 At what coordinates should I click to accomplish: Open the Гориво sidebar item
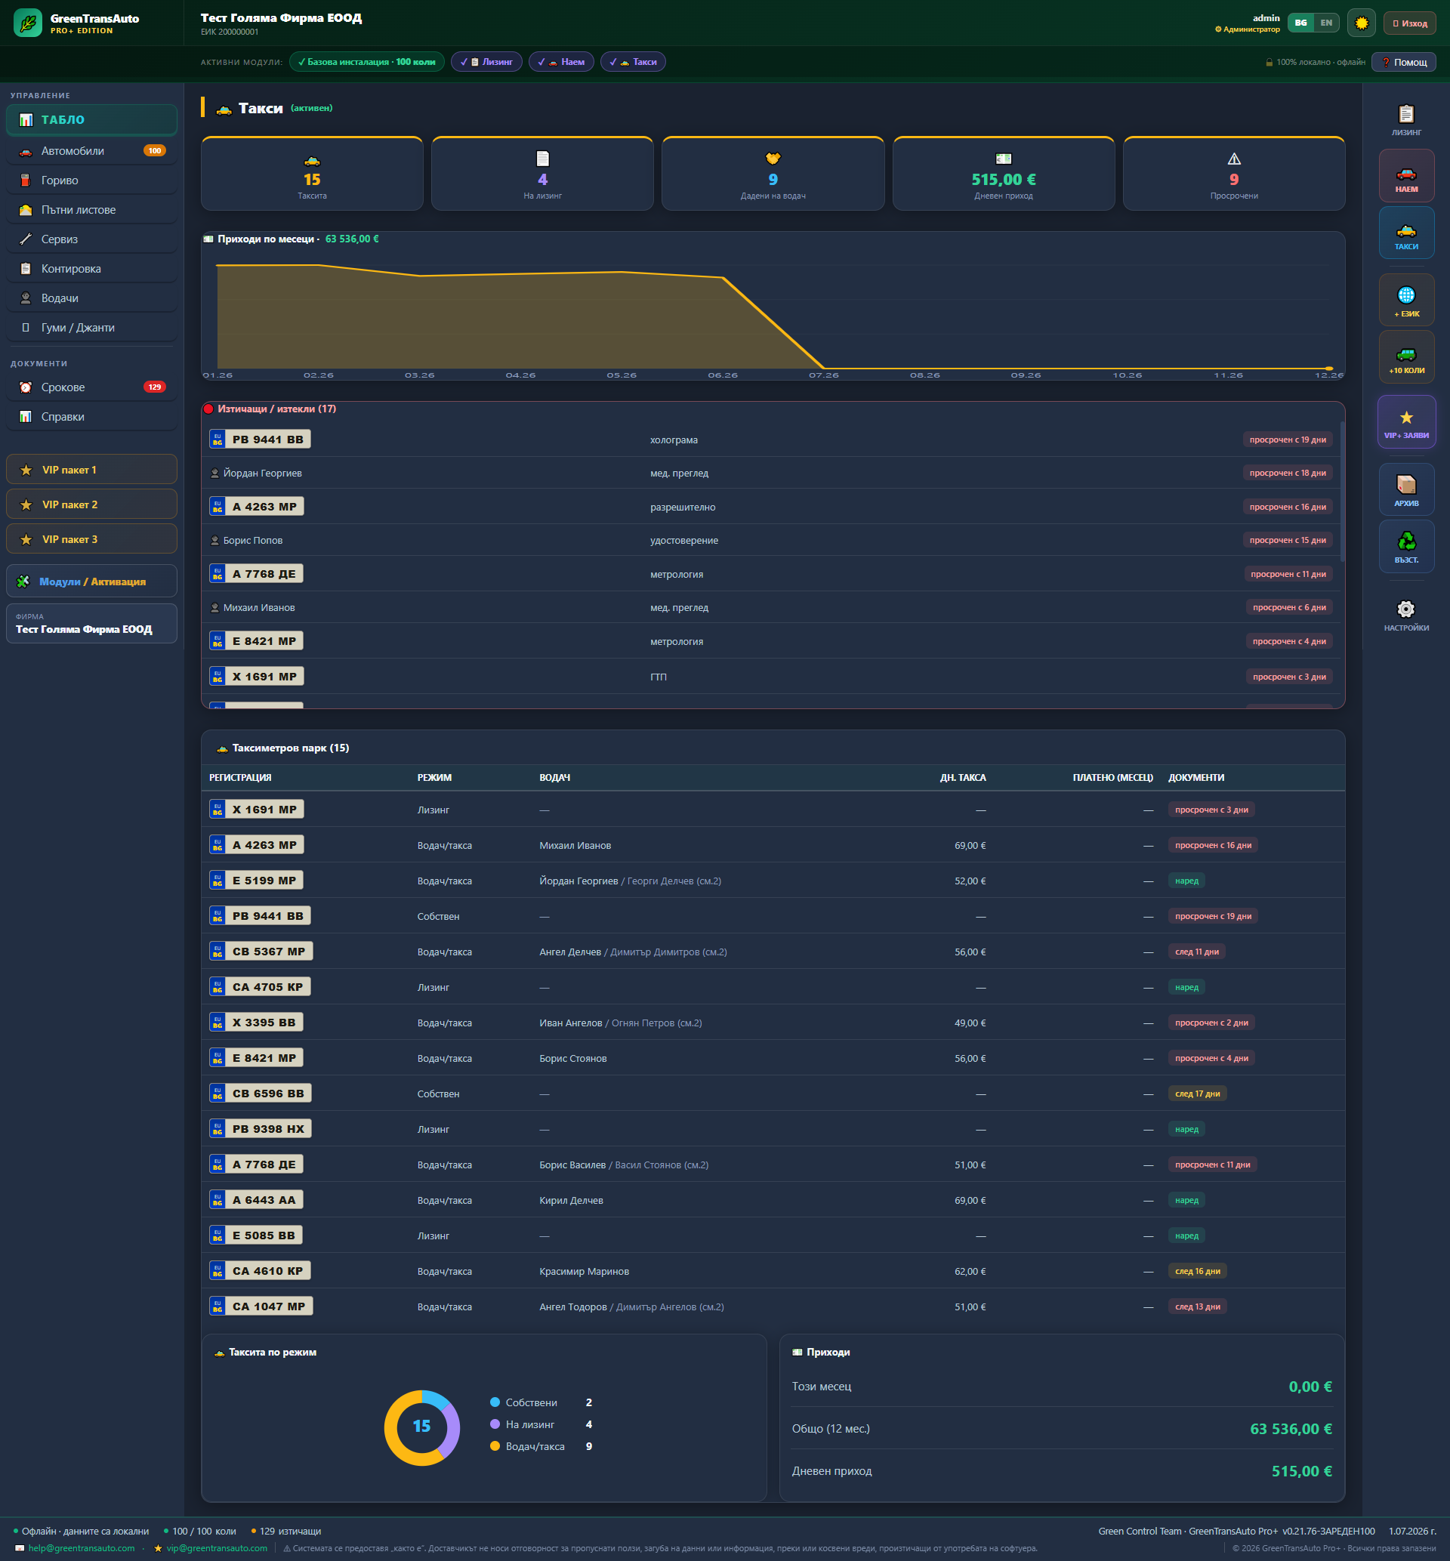92,180
